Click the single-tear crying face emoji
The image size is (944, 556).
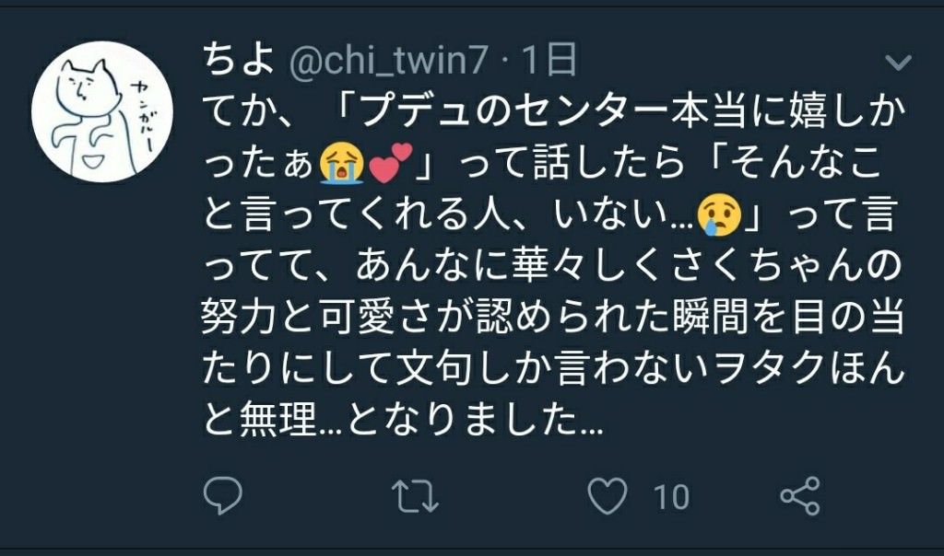point(719,215)
